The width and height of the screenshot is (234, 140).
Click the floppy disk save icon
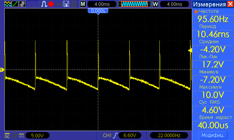point(66,4)
